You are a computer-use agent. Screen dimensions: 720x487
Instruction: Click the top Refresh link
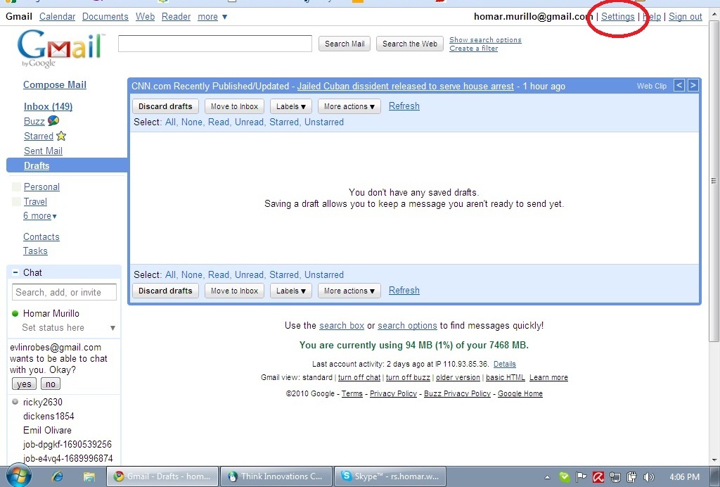click(x=404, y=106)
